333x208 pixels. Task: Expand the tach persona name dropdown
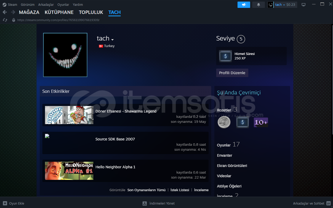pyautogui.click(x=113, y=40)
